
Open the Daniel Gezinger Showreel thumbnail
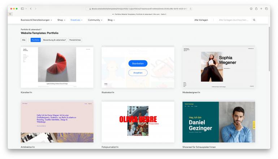(x=219, y=122)
